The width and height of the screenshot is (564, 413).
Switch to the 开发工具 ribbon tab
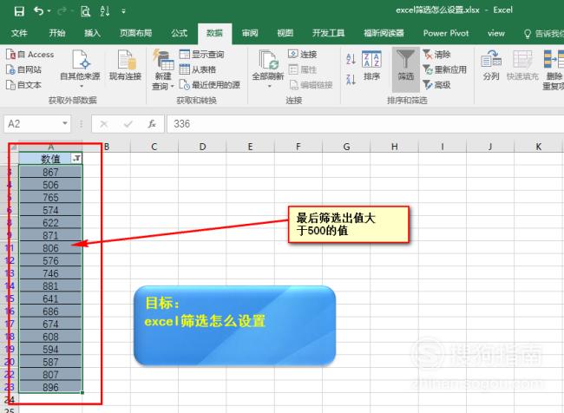(x=328, y=33)
